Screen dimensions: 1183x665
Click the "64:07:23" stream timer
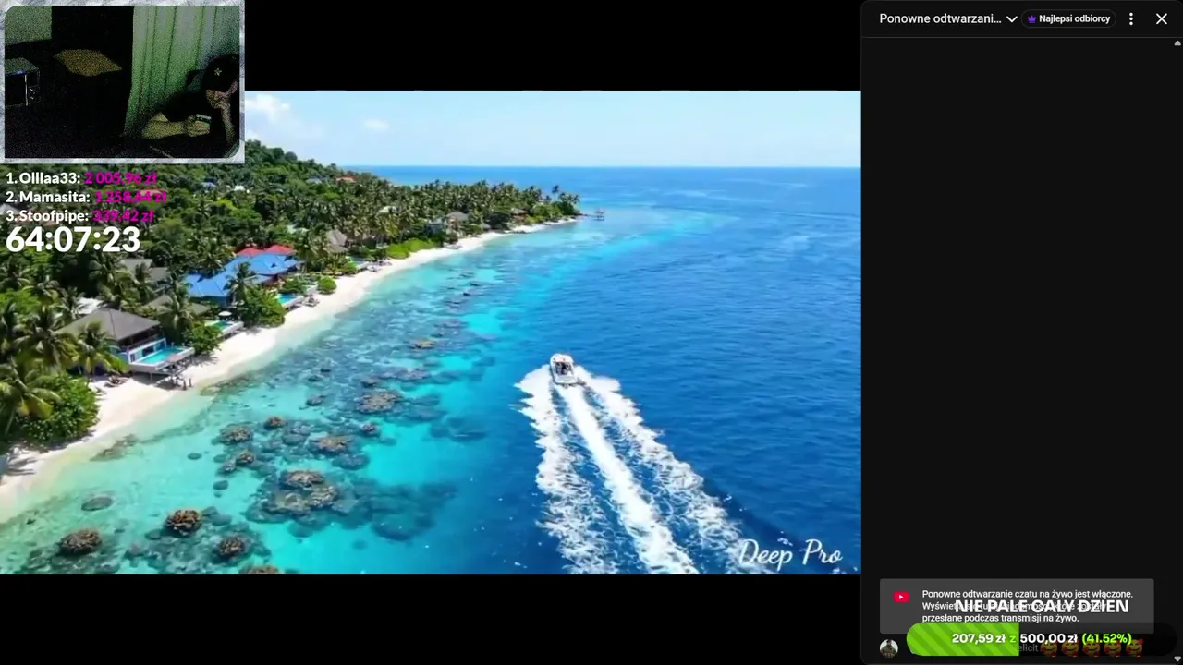click(x=73, y=240)
